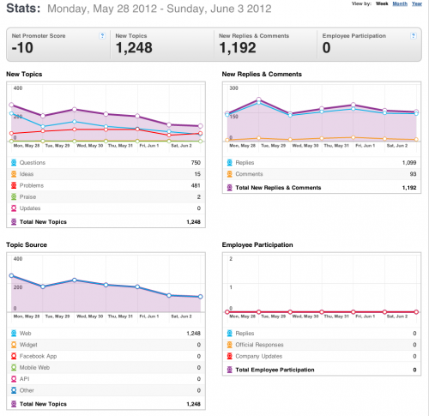Click the green Praise legend icon
429x416 pixels.
coord(14,197)
